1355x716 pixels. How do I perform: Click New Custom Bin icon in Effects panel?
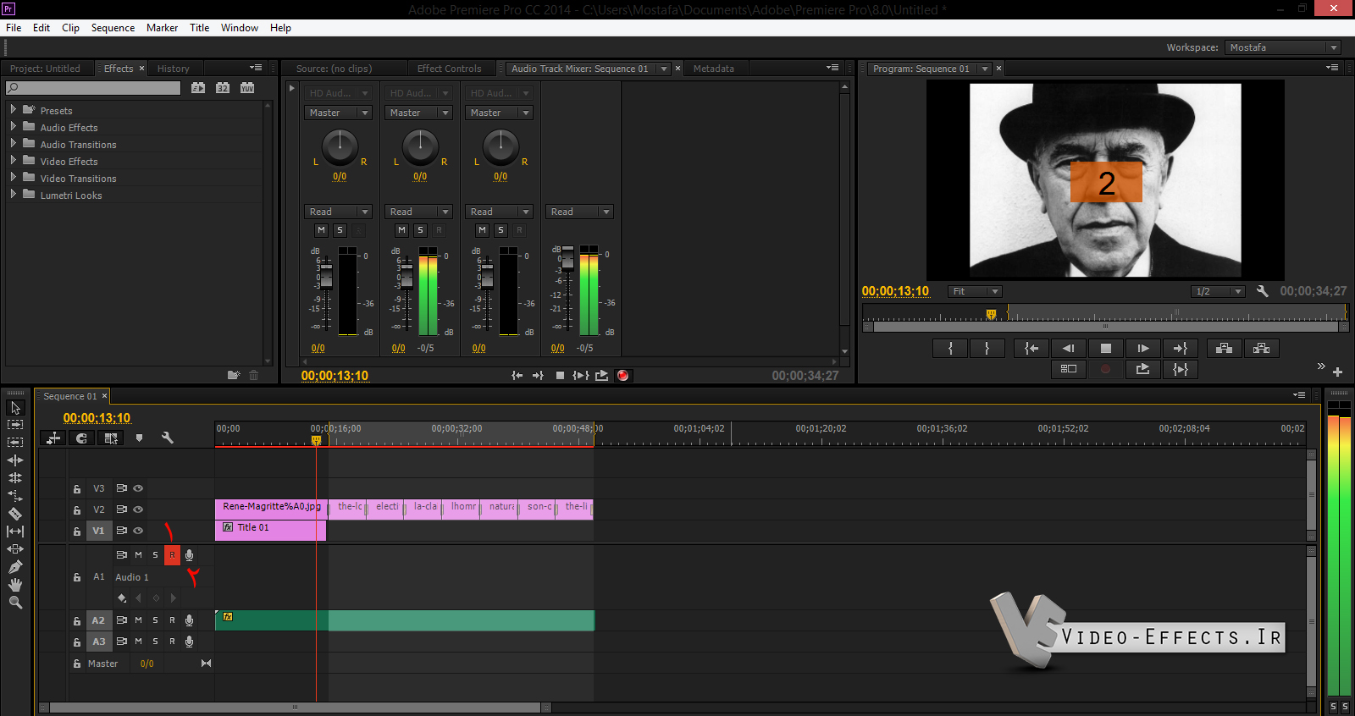pyautogui.click(x=234, y=375)
